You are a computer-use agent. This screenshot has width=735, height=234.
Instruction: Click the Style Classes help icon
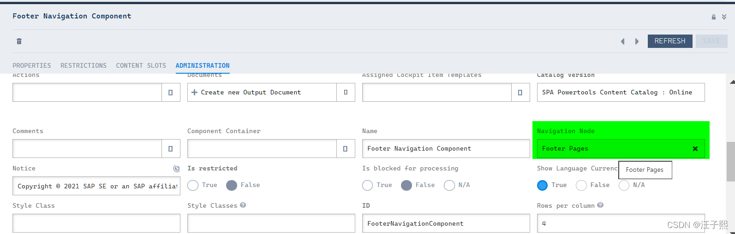[243, 205]
